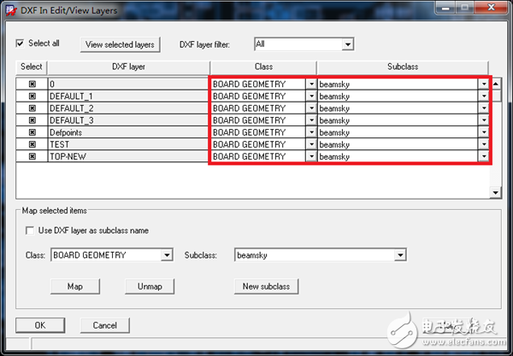Open Subclass dropdown for TOP-NEW row

[483, 156]
